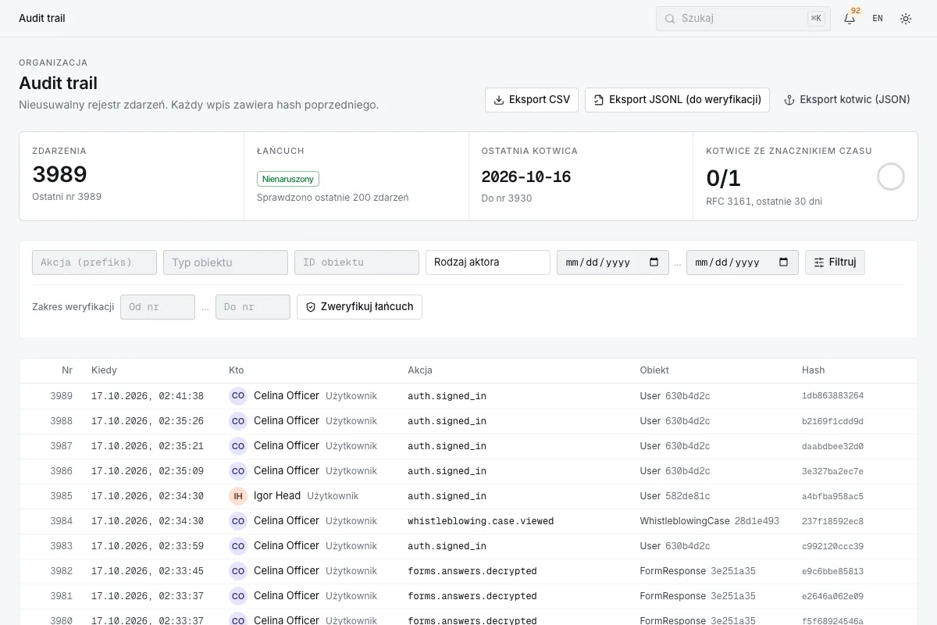Click the calendar icon in second date field
Screen dimensions: 937x625
pyautogui.click(x=784, y=262)
